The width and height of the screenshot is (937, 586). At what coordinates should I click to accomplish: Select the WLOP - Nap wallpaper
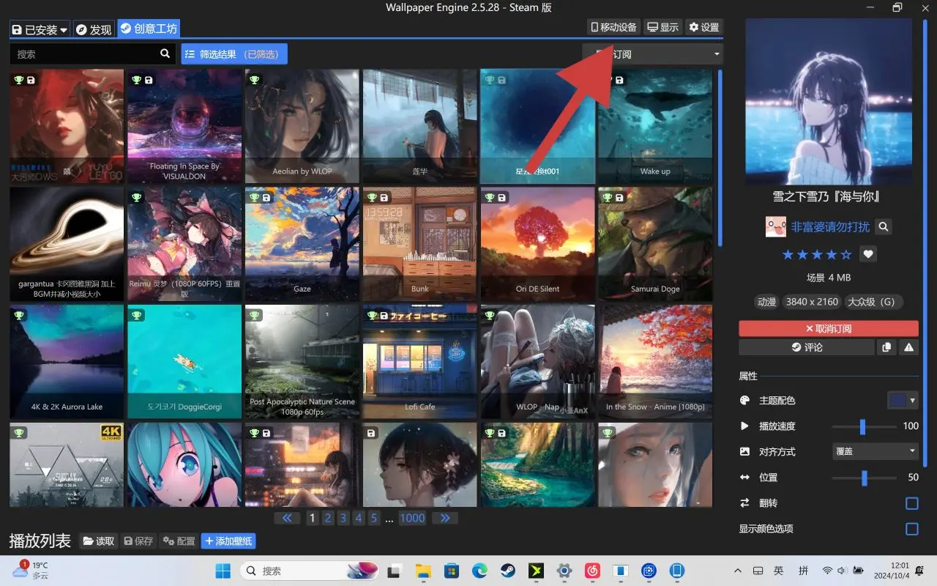click(538, 362)
